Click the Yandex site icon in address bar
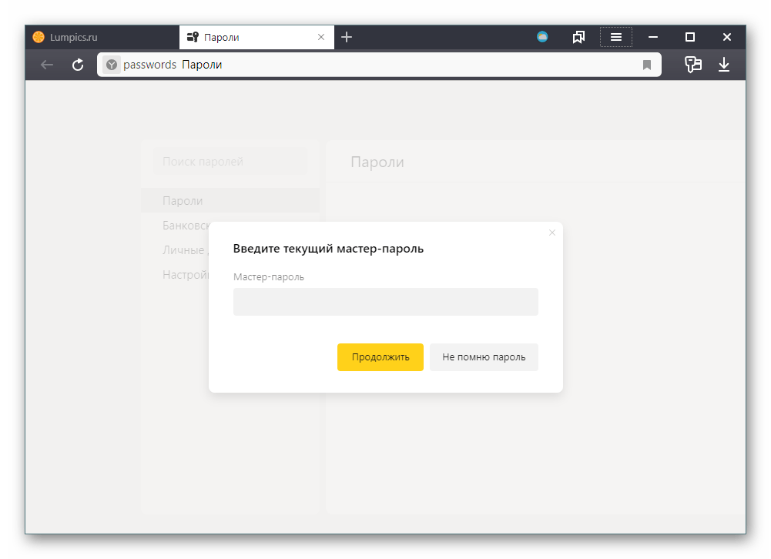771x559 pixels. pyautogui.click(x=112, y=65)
